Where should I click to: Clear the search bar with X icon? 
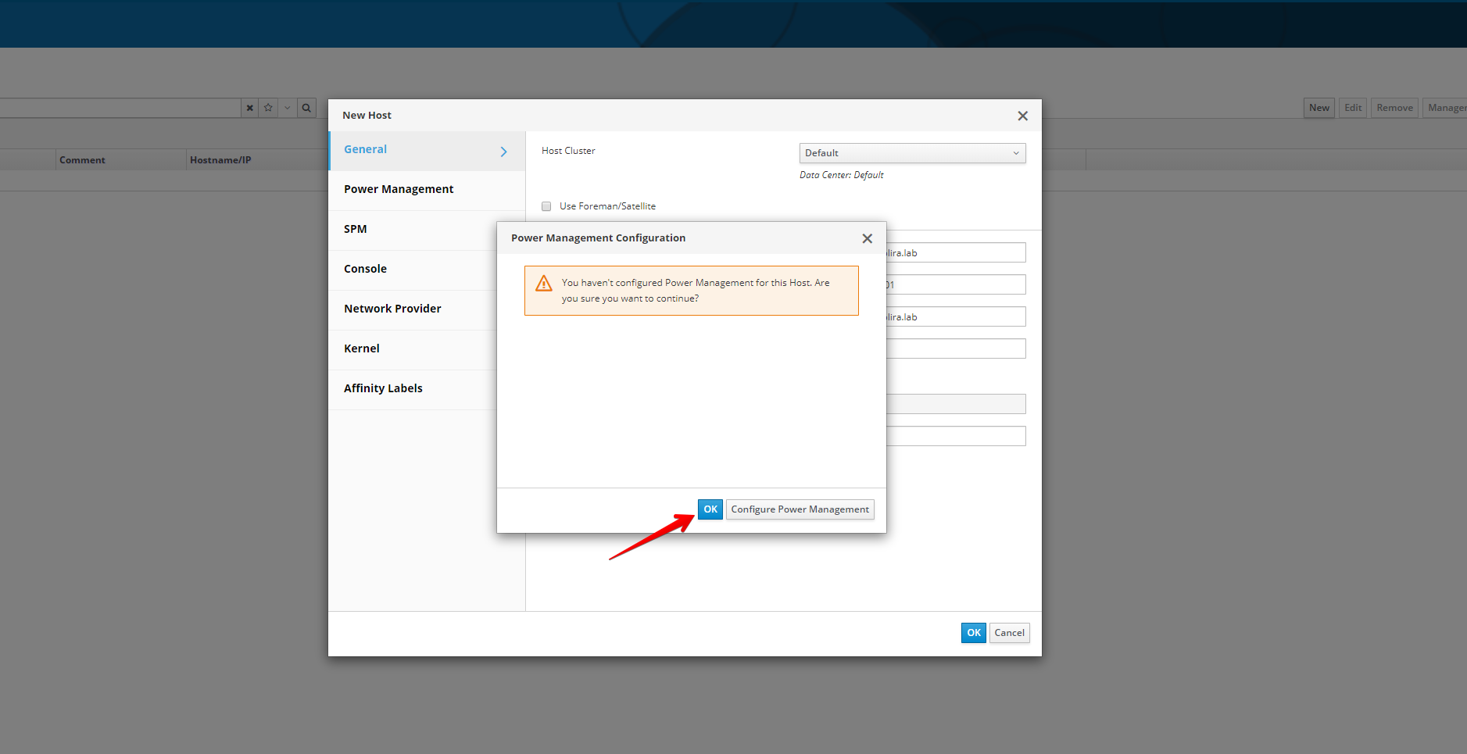point(249,108)
